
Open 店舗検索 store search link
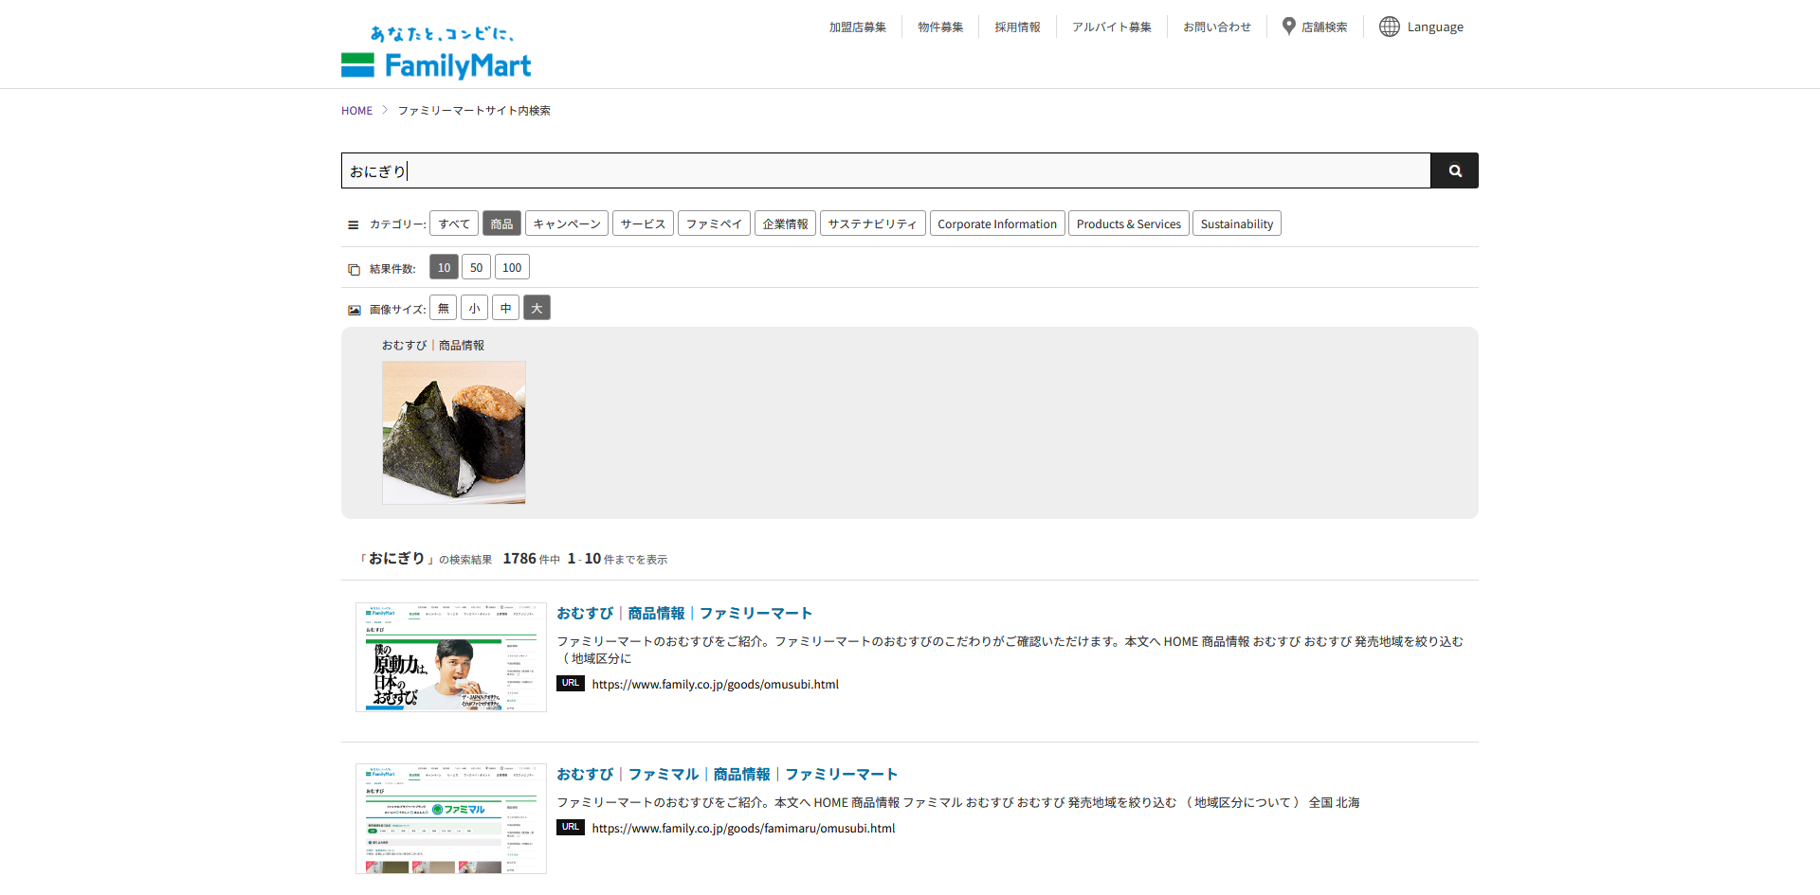tap(1324, 27)
